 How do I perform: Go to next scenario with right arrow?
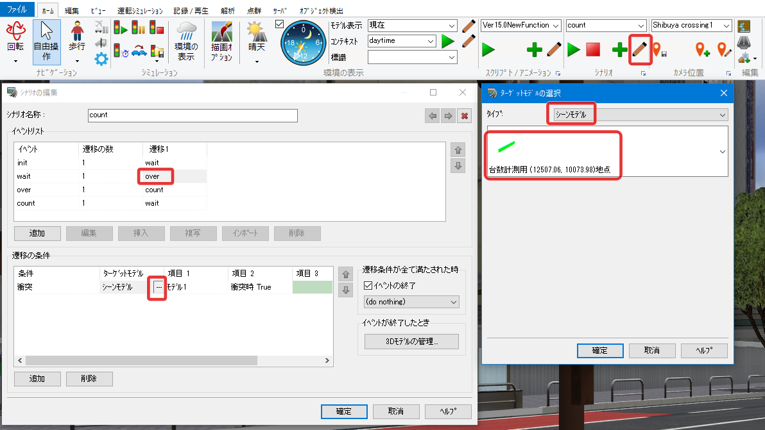coord(448,116)
